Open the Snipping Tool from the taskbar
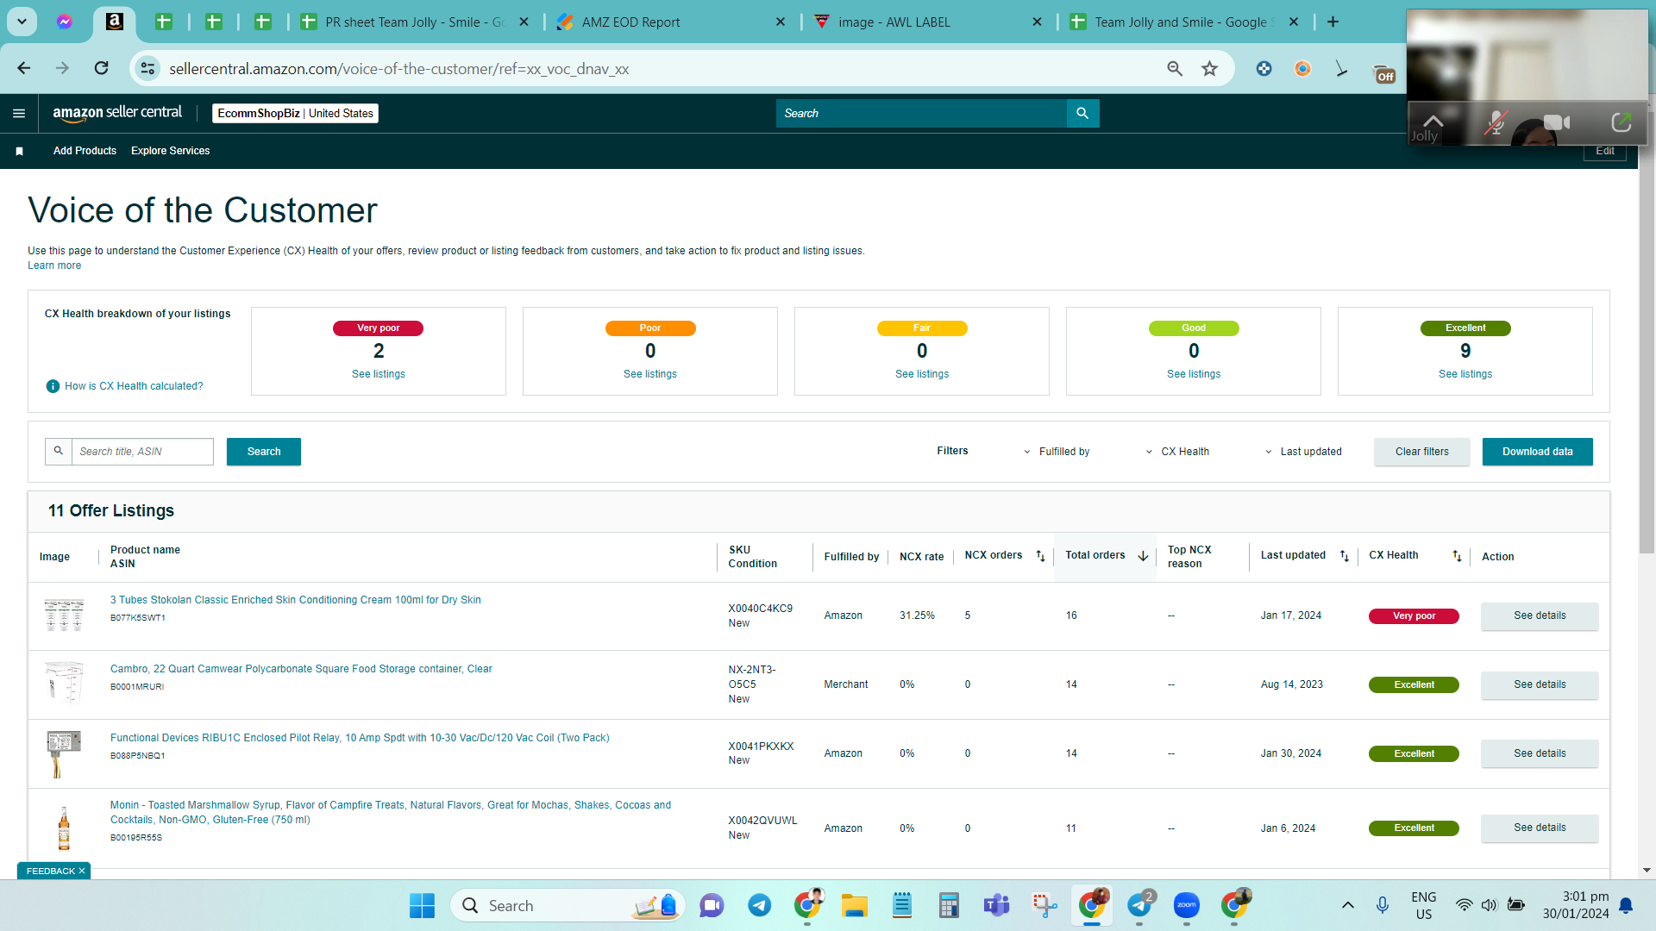This screenshot has width=1656, height=931. pos(1044,905)
